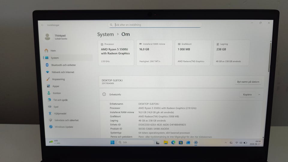Image resolution: width=288 pixels, height=162 pixels.
Task: Open the taskbar clock and date
Action: tap(255, 143)
